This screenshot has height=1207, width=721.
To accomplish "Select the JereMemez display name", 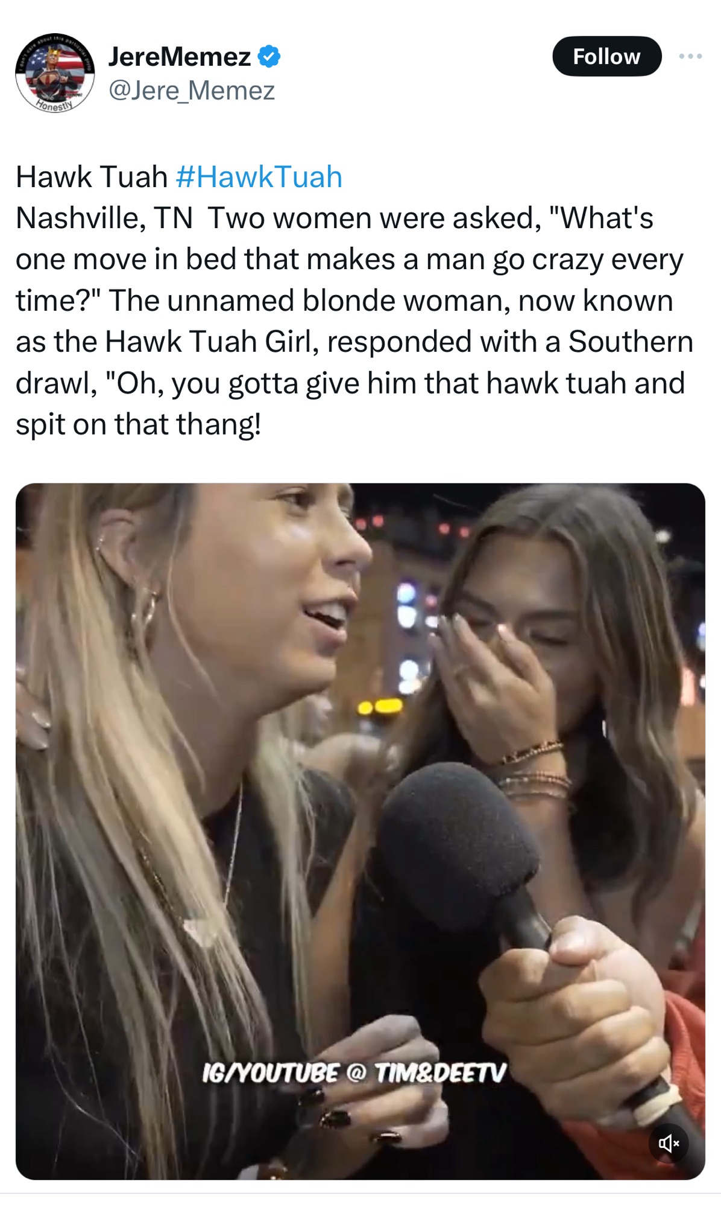I will coord(179,57).
